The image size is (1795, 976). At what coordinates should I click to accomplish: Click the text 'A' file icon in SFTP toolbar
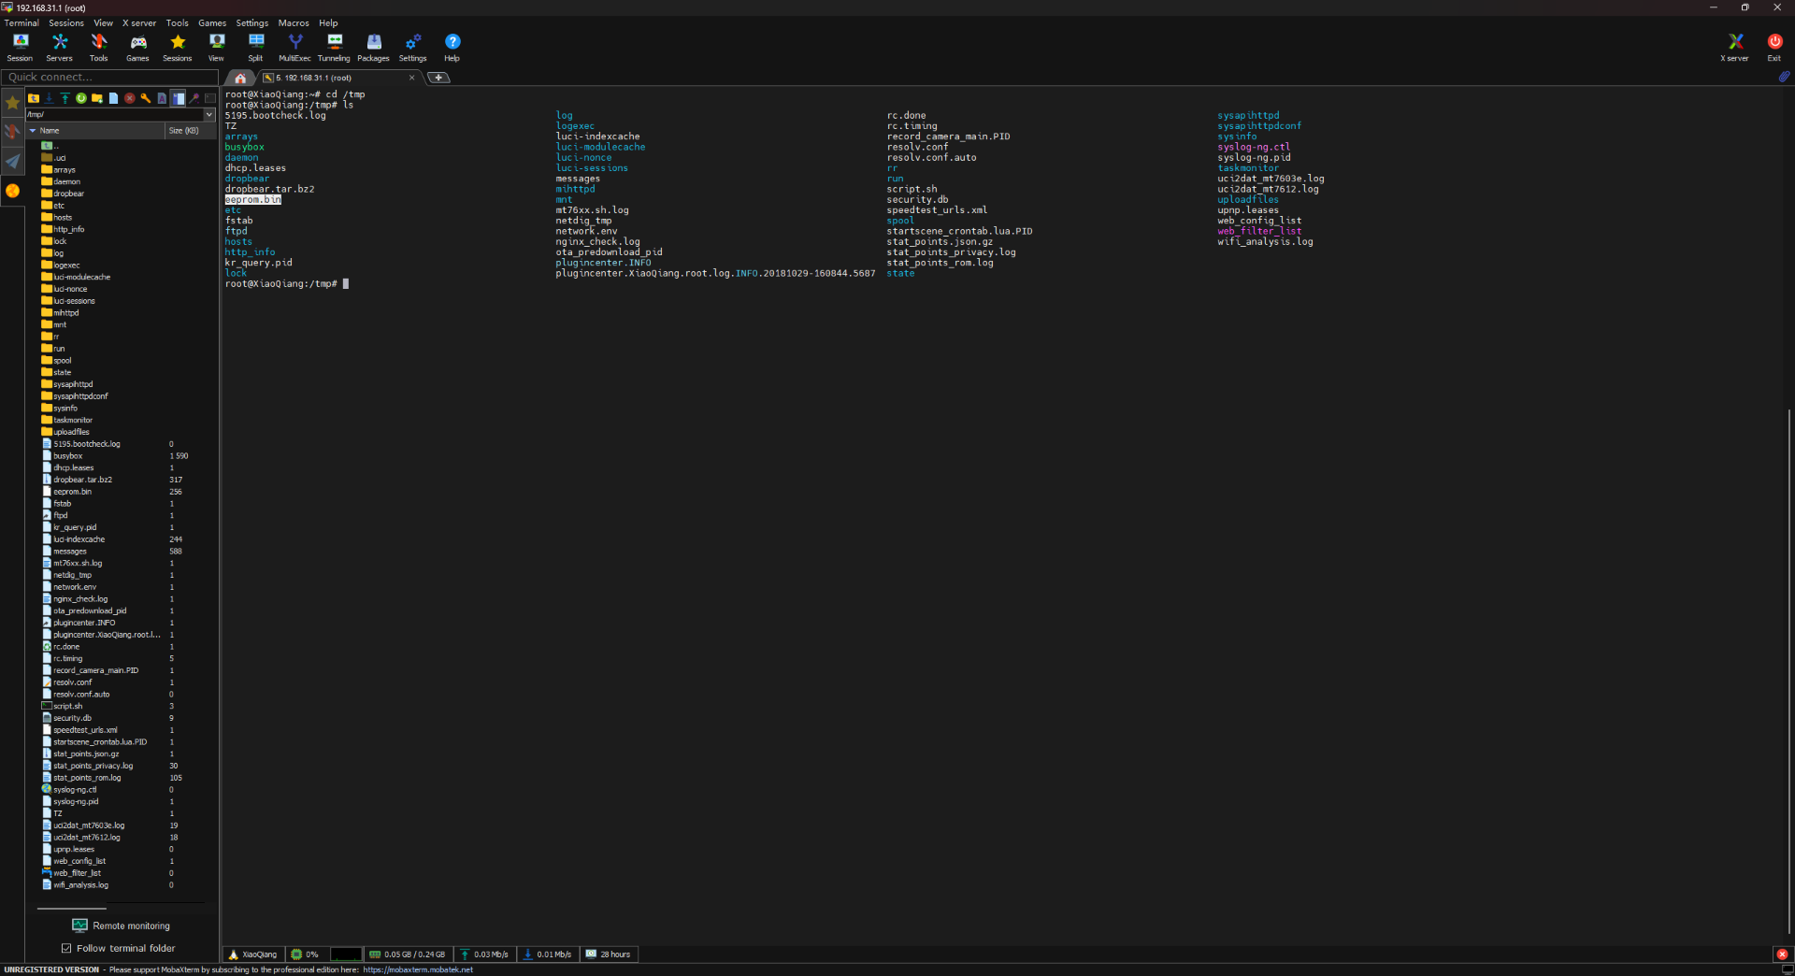click(x=162, y=98)
